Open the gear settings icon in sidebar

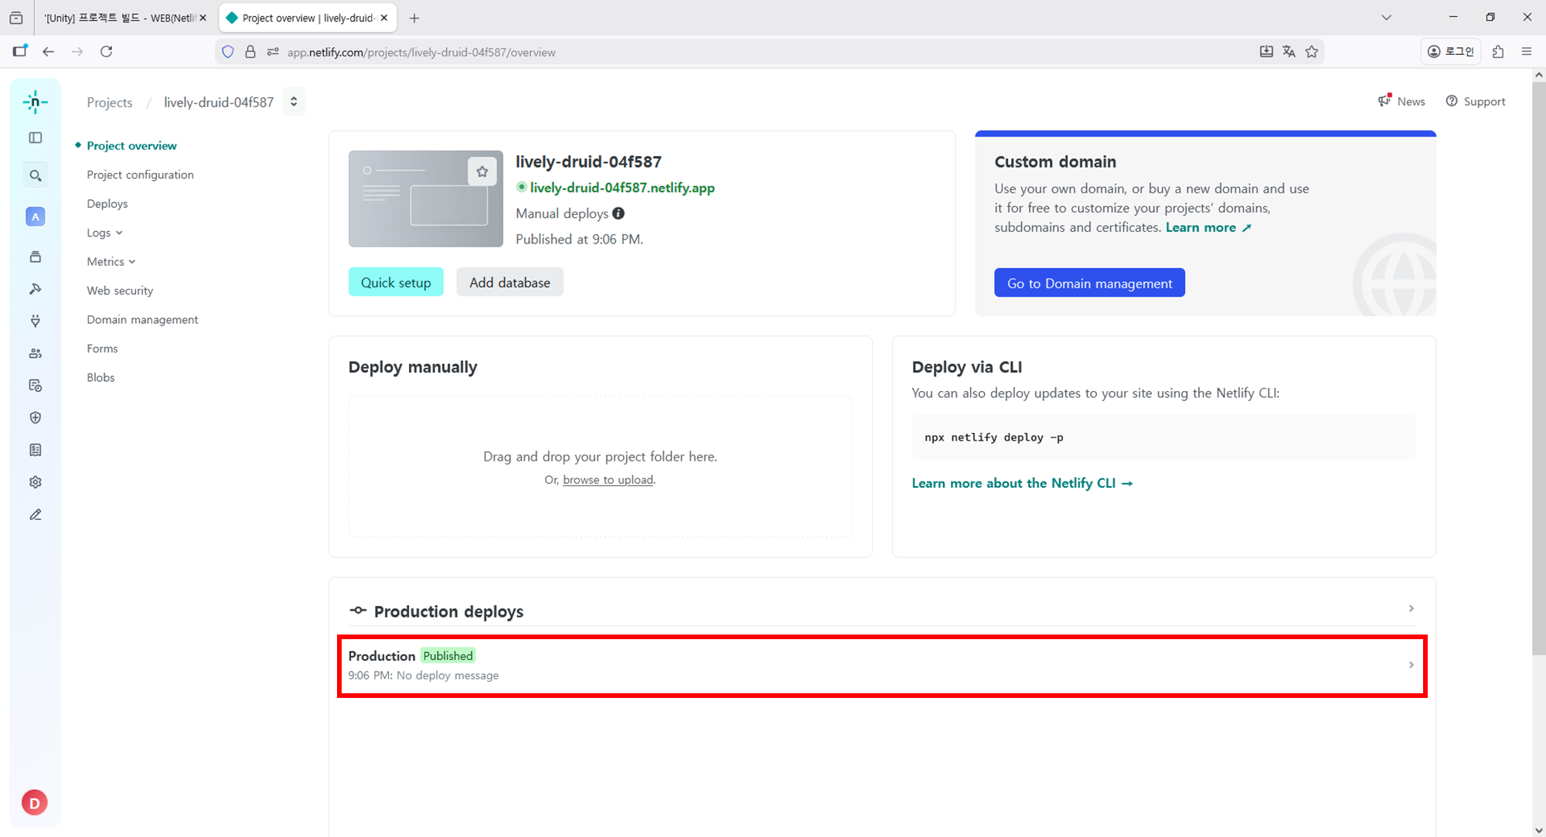tap(36, 482)
